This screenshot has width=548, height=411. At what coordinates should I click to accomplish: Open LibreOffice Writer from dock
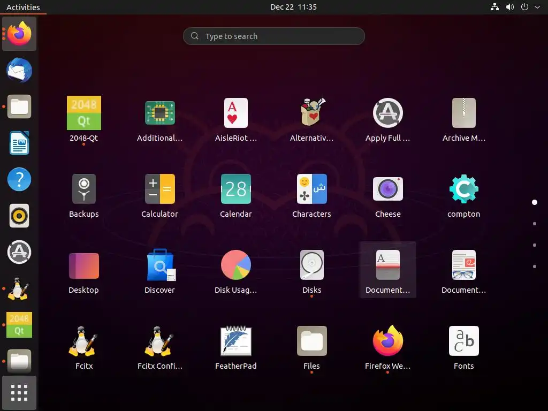[19, 142]
